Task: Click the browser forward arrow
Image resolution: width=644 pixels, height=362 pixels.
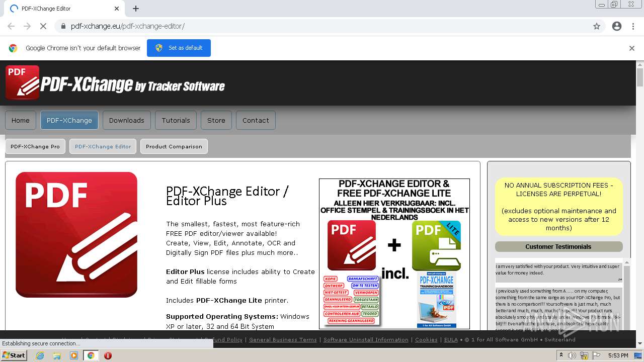Action: coord(27,26)
